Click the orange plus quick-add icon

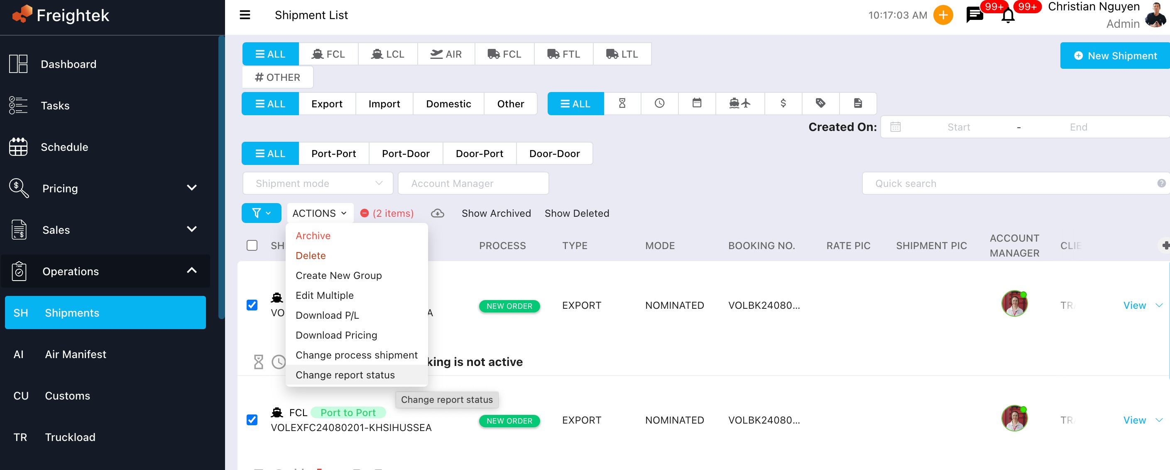(x=943, y=15)
